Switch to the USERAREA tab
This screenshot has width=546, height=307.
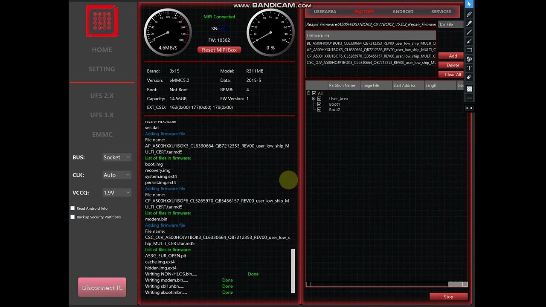click(x=325, y=12)
